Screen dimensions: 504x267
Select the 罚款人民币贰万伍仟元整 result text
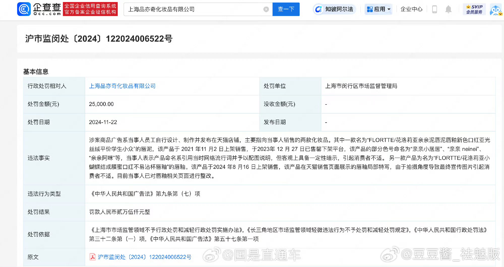point(120,212)
